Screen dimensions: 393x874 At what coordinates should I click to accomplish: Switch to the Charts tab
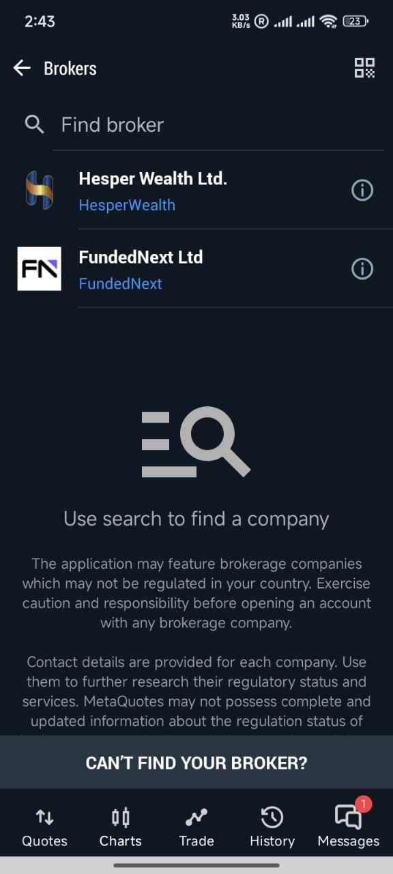pos(121,826)
